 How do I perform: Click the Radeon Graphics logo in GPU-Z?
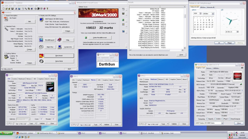click(x=237, y=76)
